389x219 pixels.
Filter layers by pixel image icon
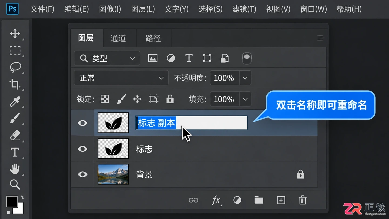tap(153, 58)
